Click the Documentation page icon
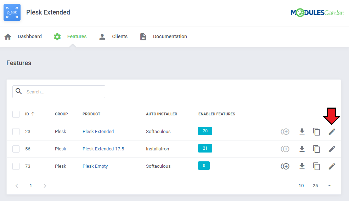 pyautogui.click(x=143, y=37)
